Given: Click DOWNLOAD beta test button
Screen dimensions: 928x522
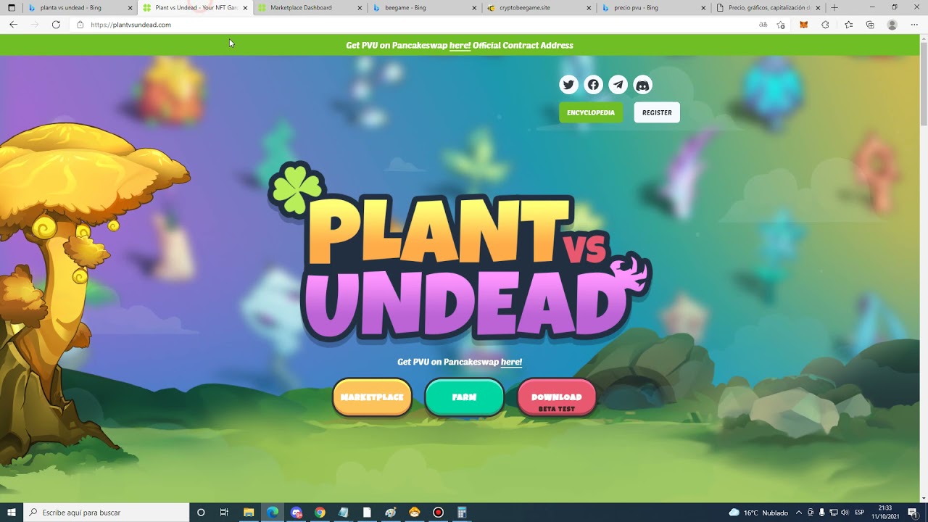Looking at the screenshot, I should (557, 397).
